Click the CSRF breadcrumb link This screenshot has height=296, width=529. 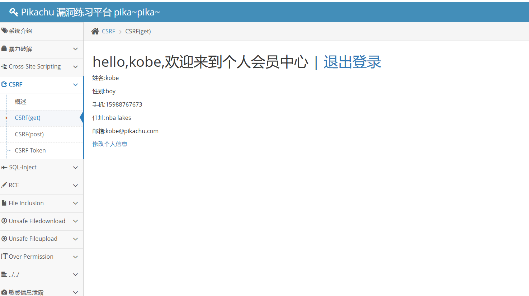[x=108, y=31]
